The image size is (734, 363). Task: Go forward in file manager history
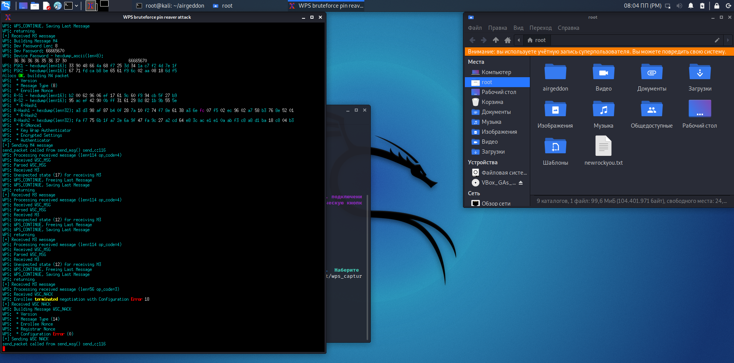[x=484, y=40]
